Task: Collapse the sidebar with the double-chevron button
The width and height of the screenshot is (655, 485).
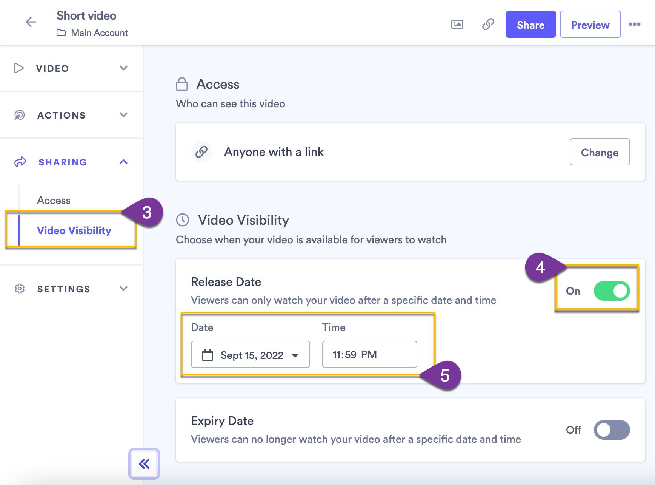Action: tap(144, 463)
